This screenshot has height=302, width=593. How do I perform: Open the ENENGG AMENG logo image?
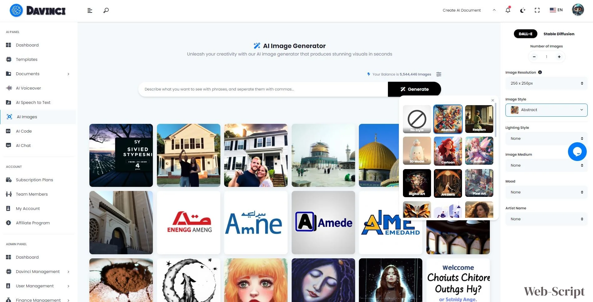(x=188, y=223)
